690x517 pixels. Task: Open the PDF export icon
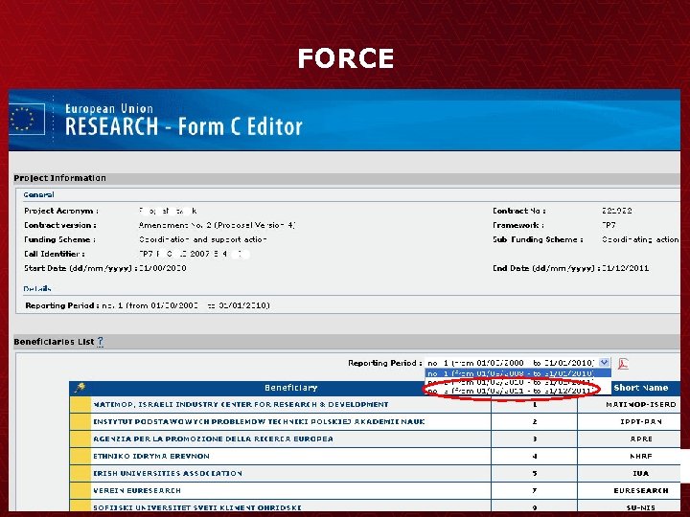(x=623, y=364)
